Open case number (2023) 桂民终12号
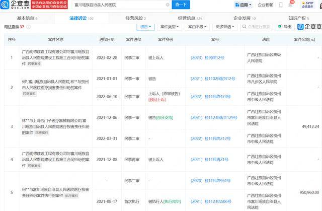322x211 pixels. [207, 58]
